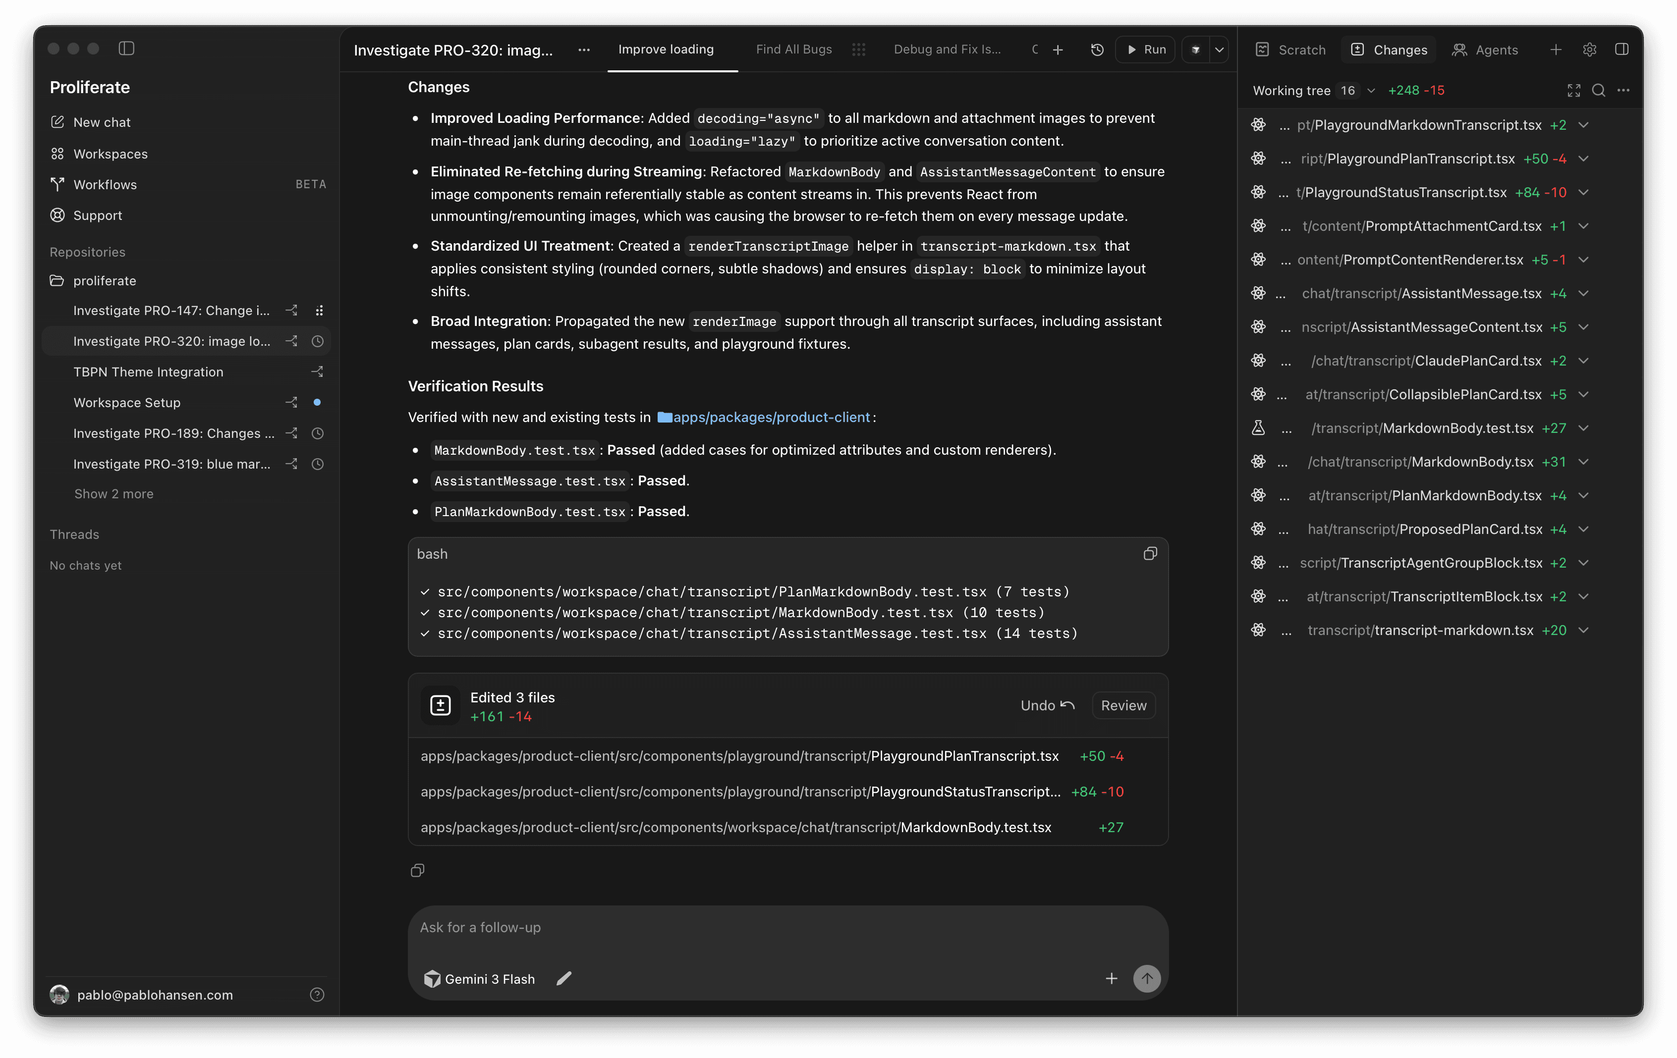Open Run options dropdown chevron
The image size is (1677, 1058).
[1220, 50]
